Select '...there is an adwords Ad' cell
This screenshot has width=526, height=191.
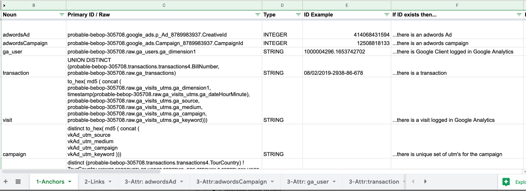pyautogui.click(x=457, y=29)
